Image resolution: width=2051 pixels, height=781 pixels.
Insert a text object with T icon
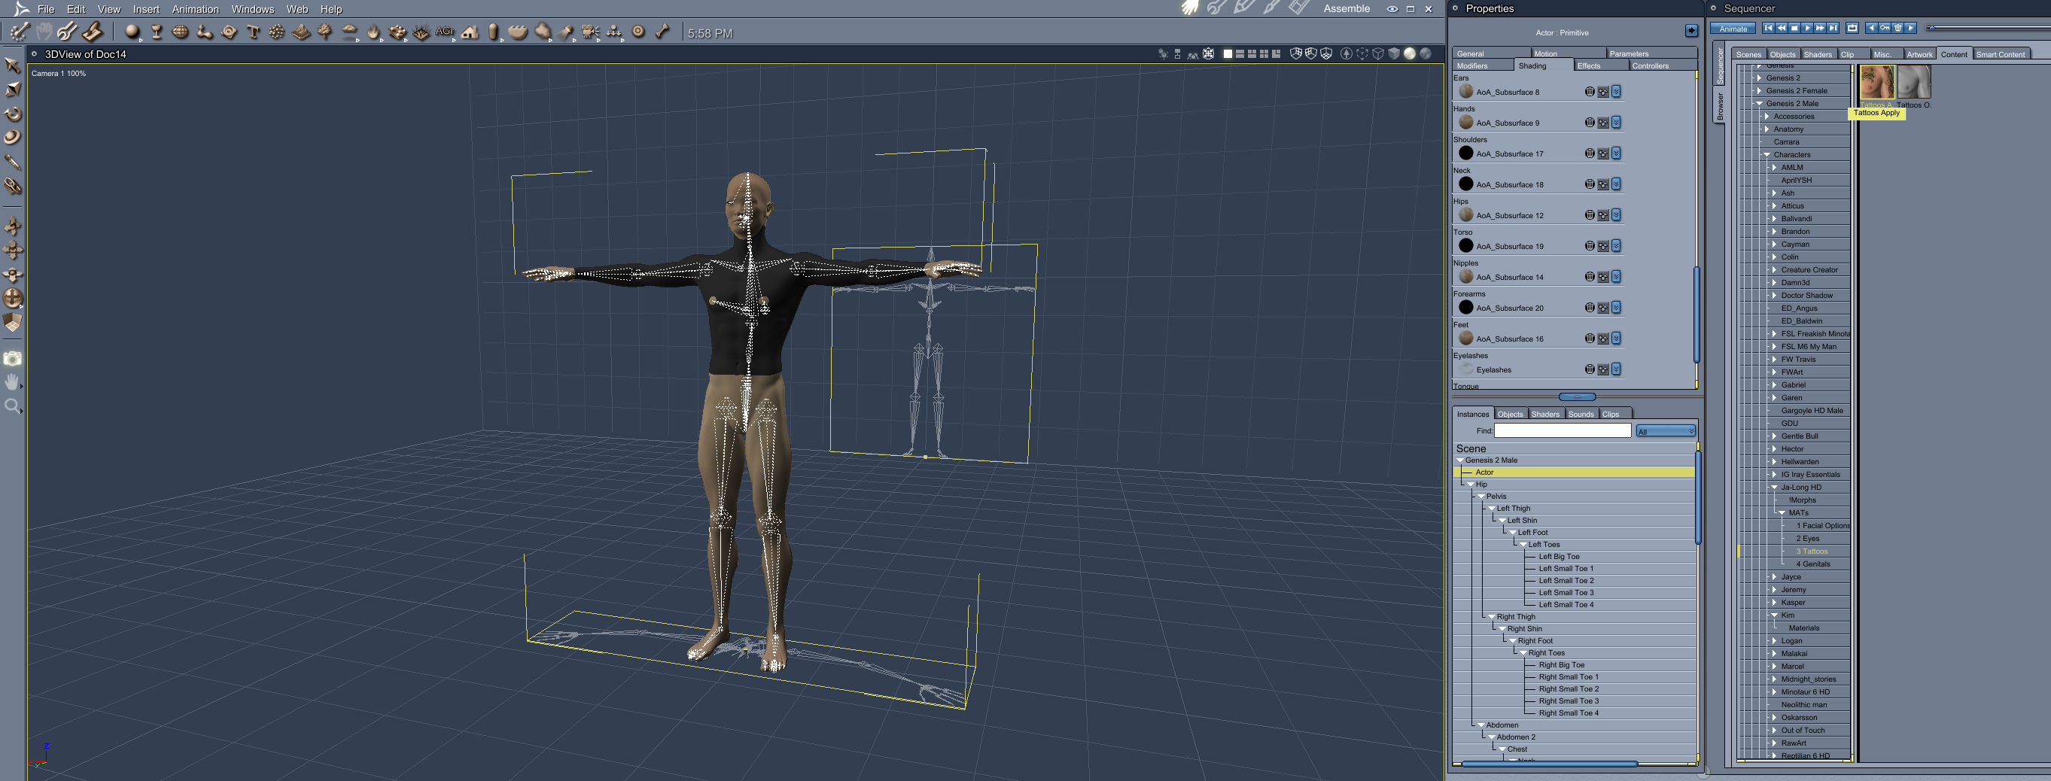(x=253, y=32)
